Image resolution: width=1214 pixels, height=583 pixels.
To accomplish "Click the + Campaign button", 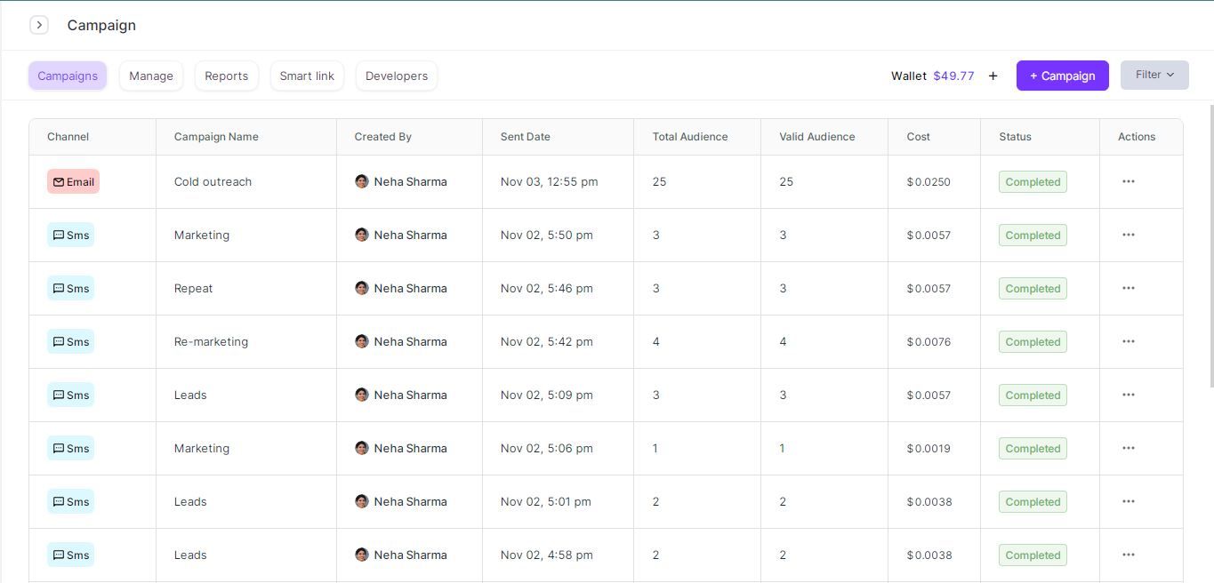I will click(x=1062, y=76).
